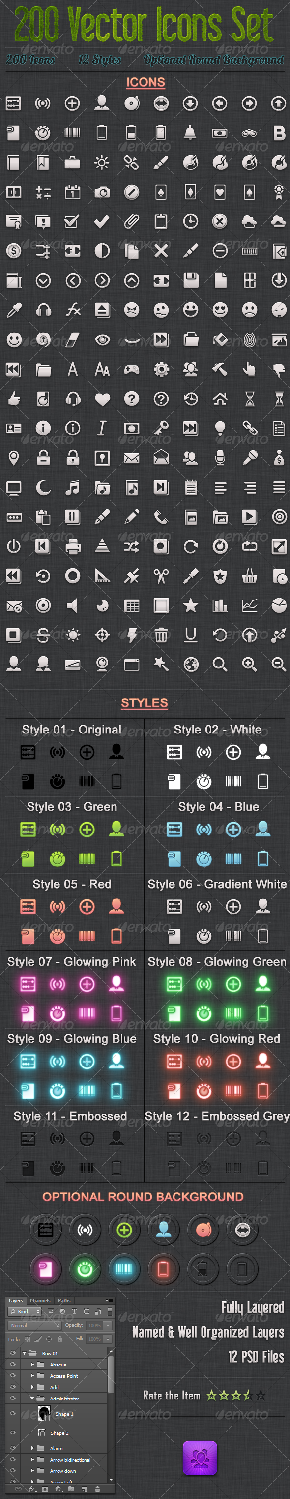Open the Layers panel options menu

point(109,1300)
